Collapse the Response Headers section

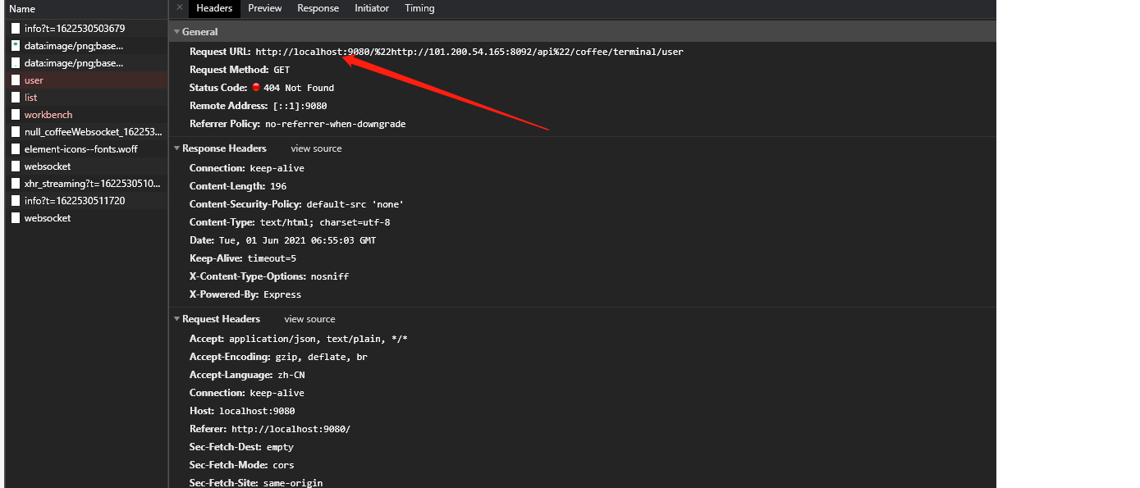pos(176,148)
